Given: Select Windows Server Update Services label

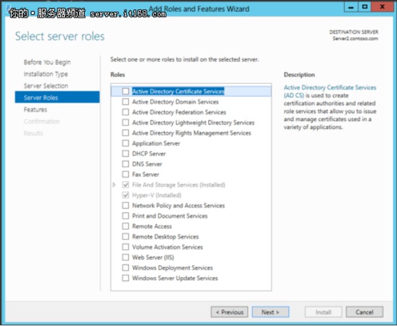Looking at the screenshot, I should pos(175,278).
